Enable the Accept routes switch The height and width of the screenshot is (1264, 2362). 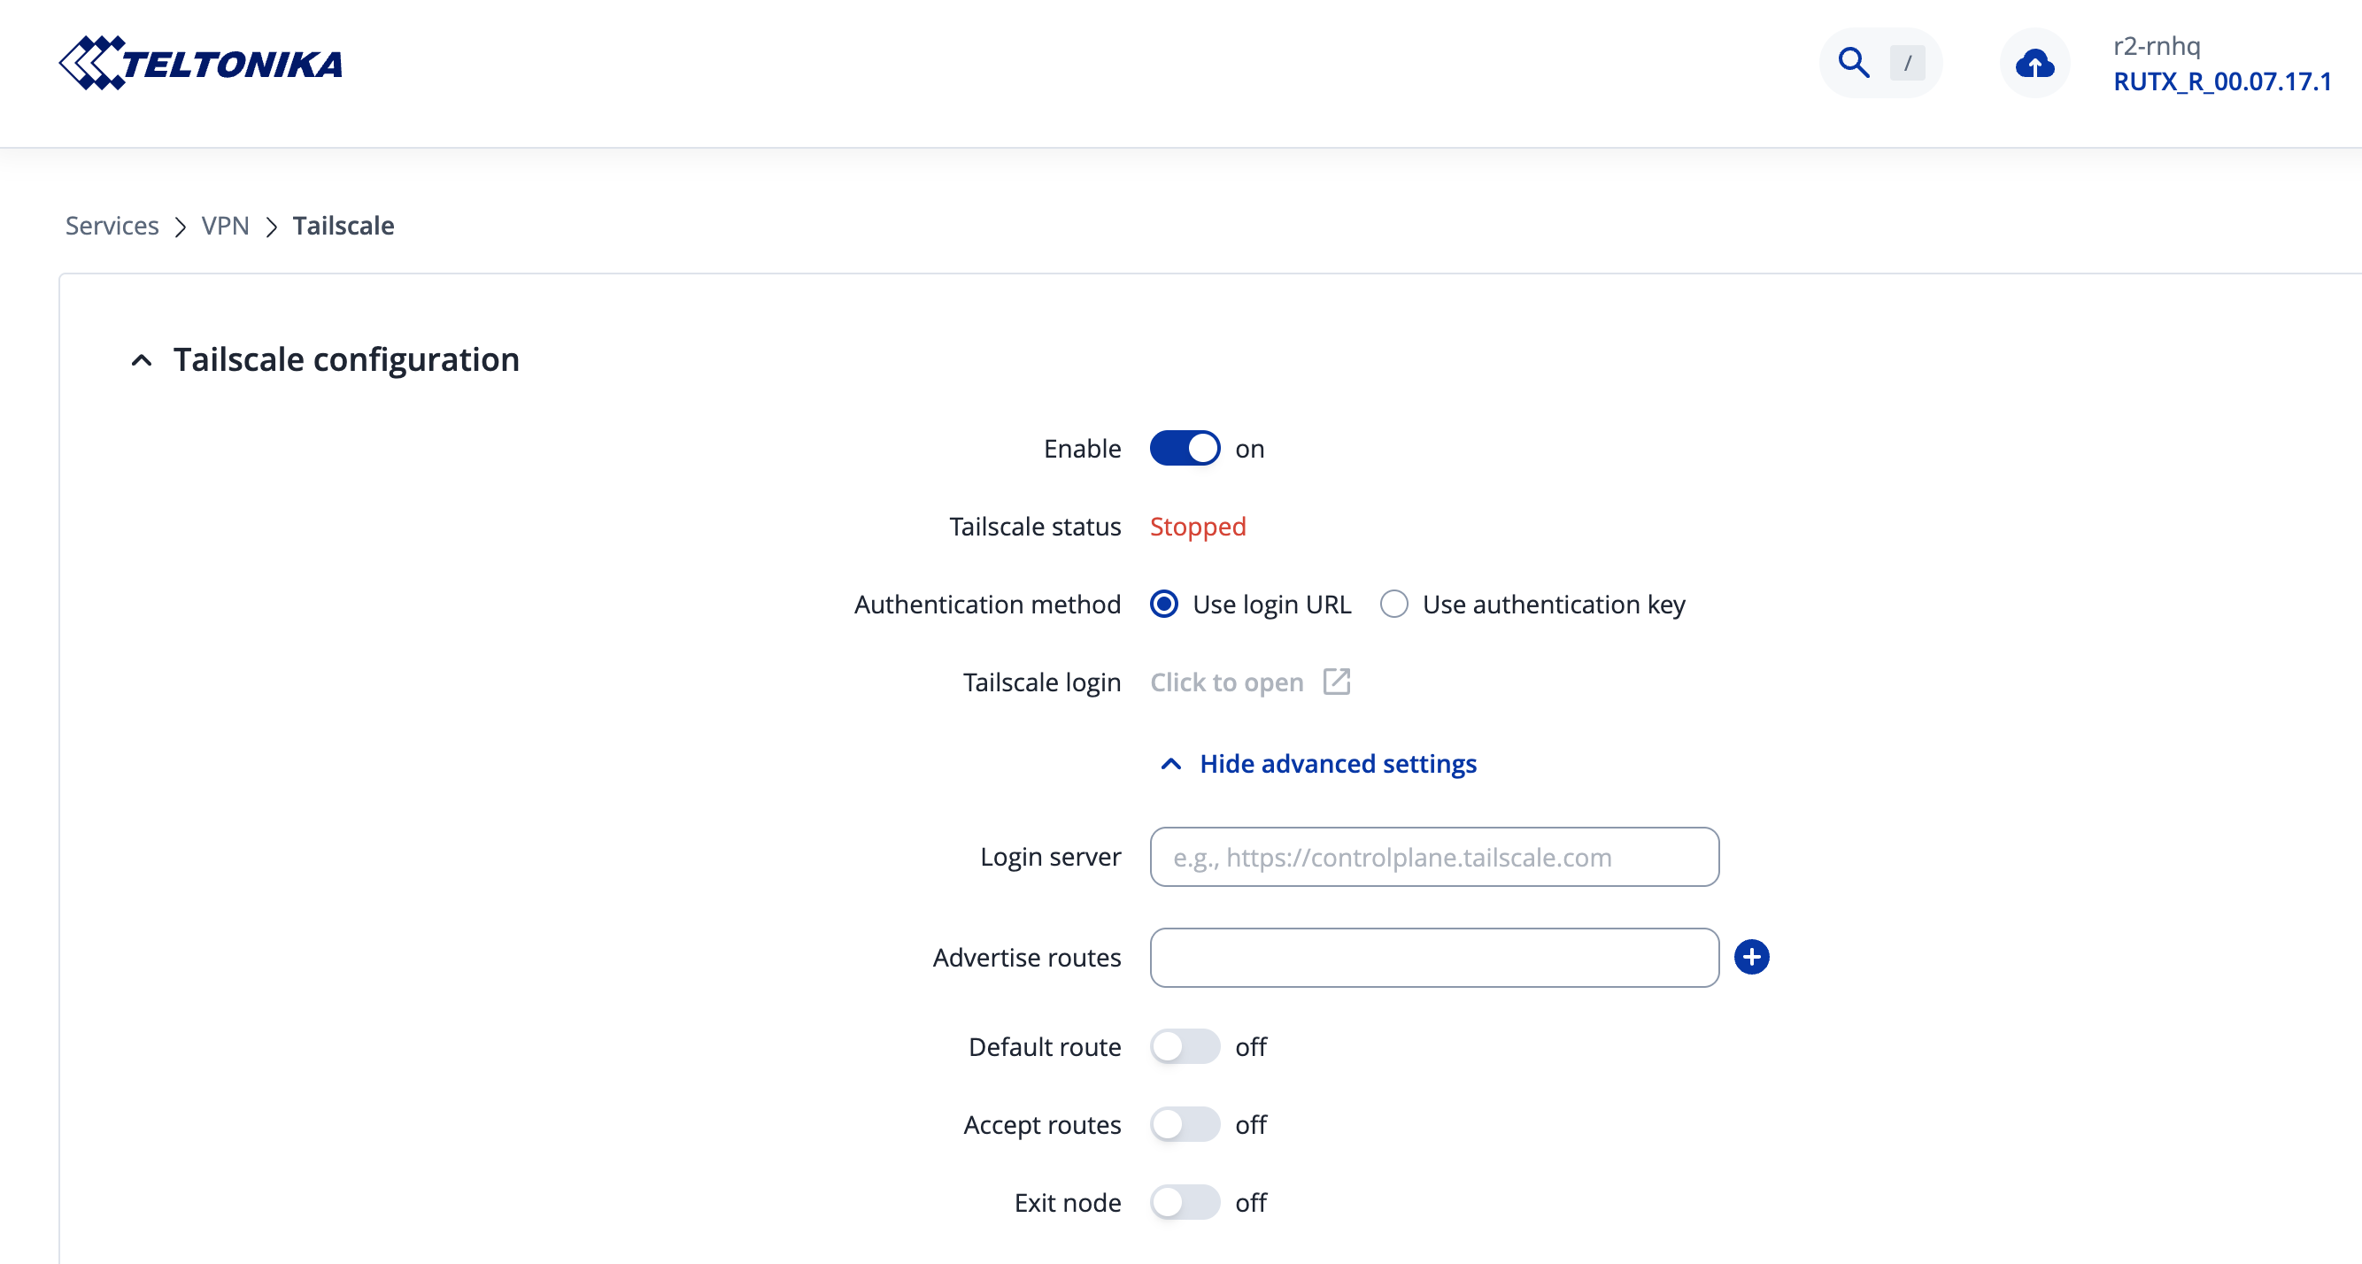coord(1184,1125)
